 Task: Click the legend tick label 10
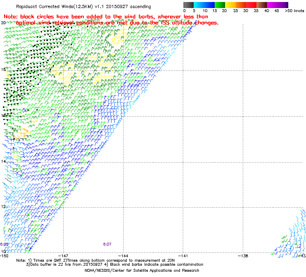coord(205,11)
